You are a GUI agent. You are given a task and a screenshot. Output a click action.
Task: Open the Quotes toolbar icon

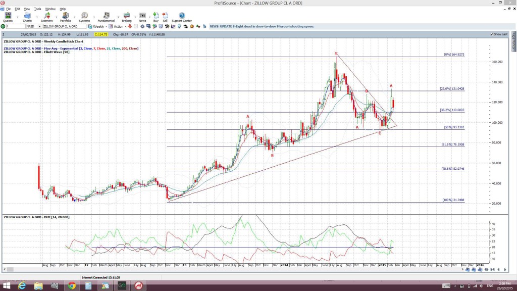(8, 16)
